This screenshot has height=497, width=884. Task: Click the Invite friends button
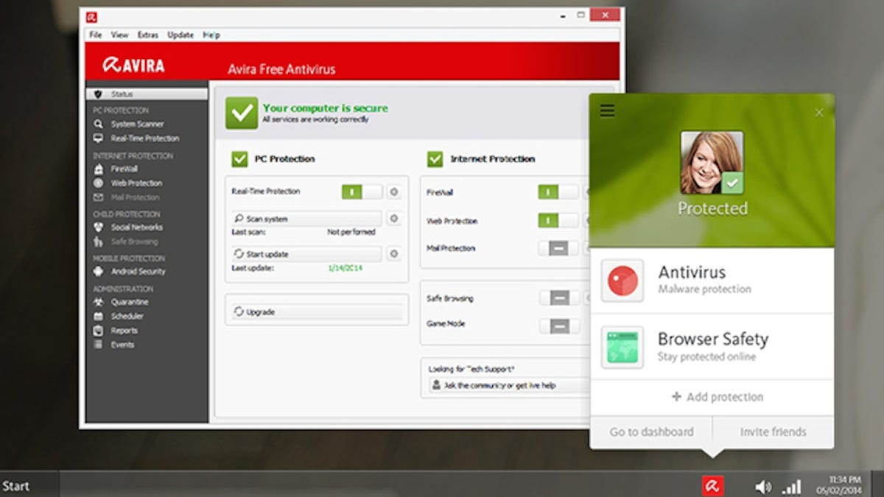pyautogui.click(x=773, y=432)
